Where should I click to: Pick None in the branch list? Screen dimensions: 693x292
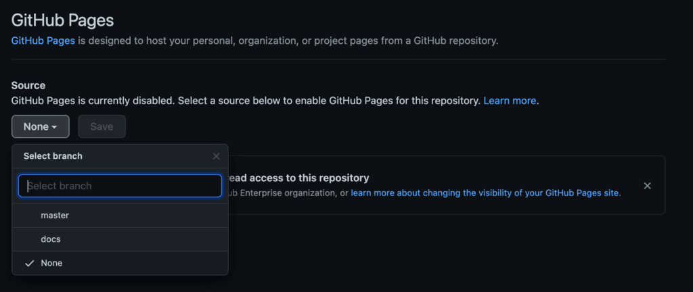(51, 263)
